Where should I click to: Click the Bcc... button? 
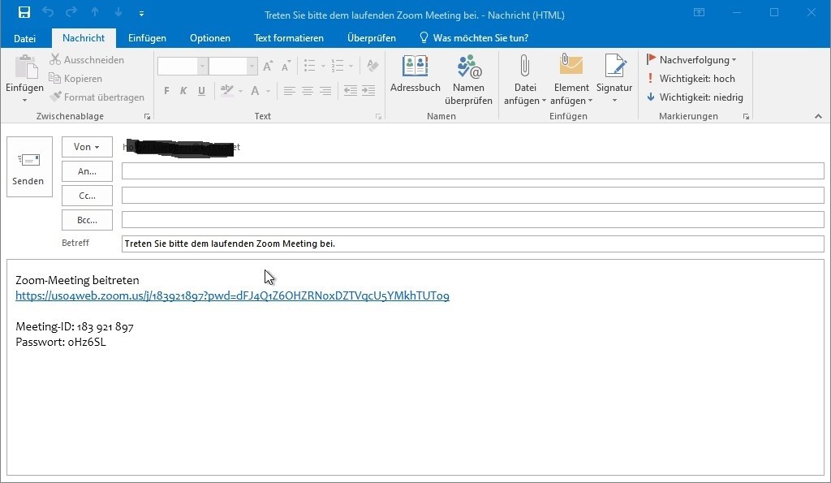tap(87, 220)
